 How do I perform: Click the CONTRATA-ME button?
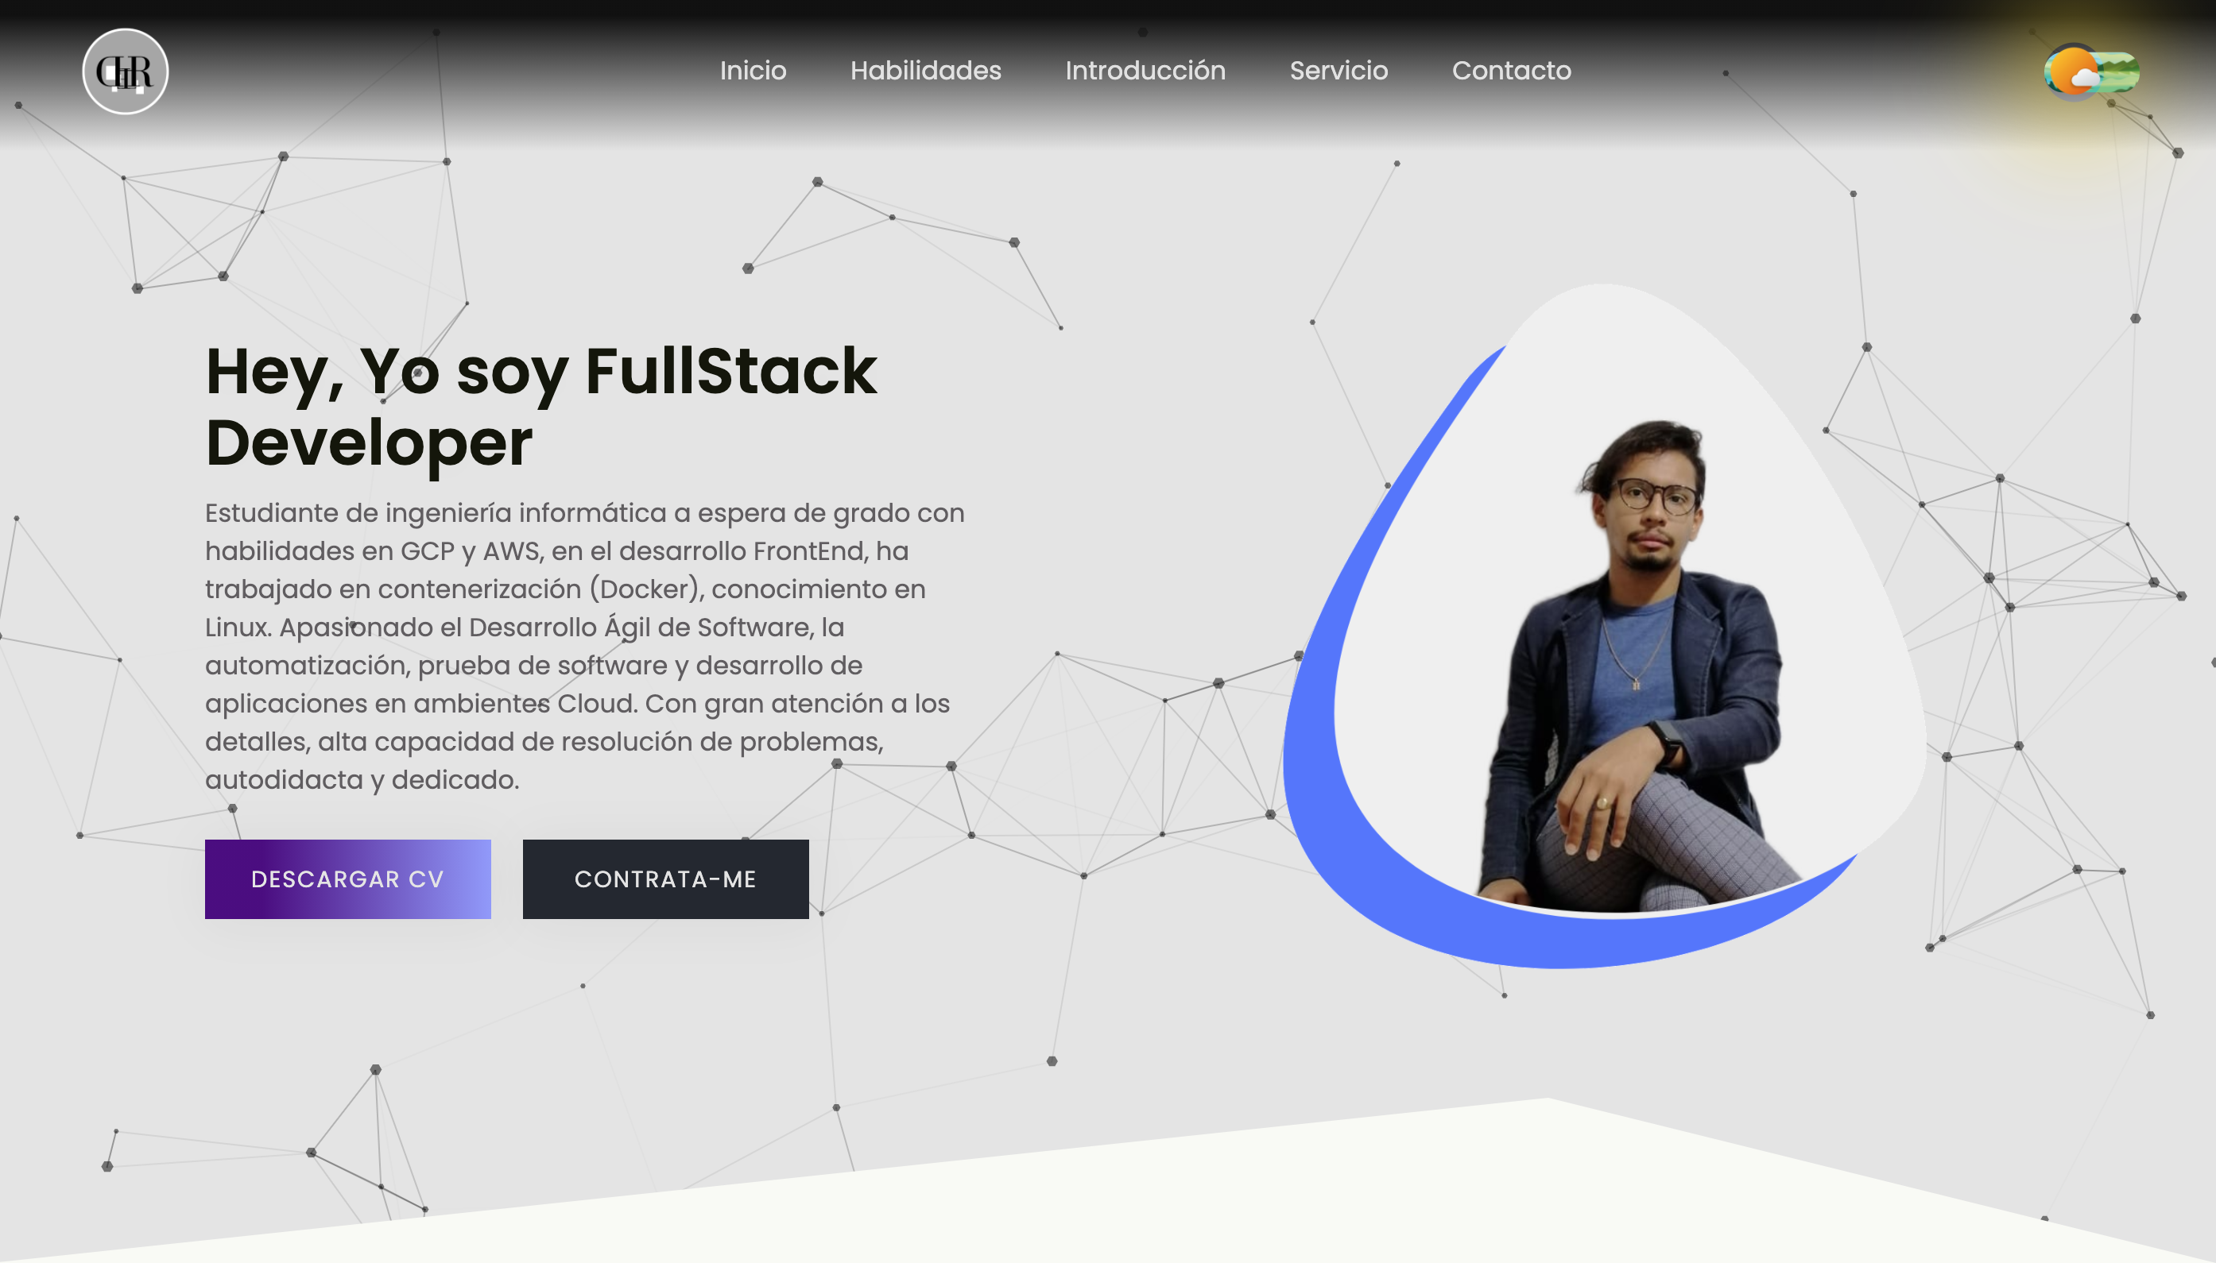pyautogui.click(x=665, y=879)
